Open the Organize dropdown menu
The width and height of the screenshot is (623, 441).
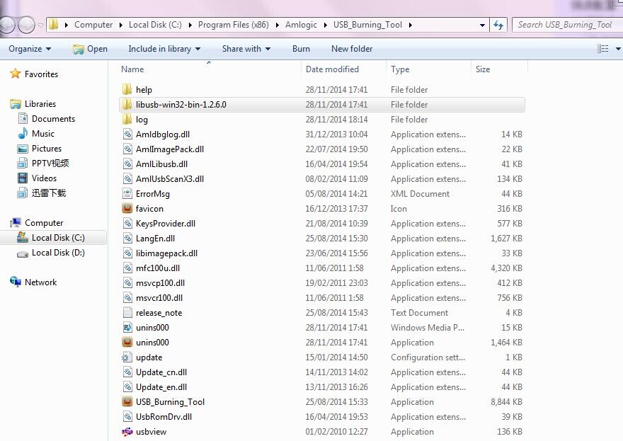pos(30,49)
